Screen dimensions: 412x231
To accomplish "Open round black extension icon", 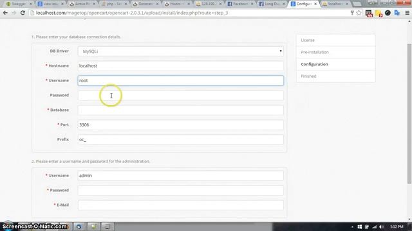I will coord(388,13).
